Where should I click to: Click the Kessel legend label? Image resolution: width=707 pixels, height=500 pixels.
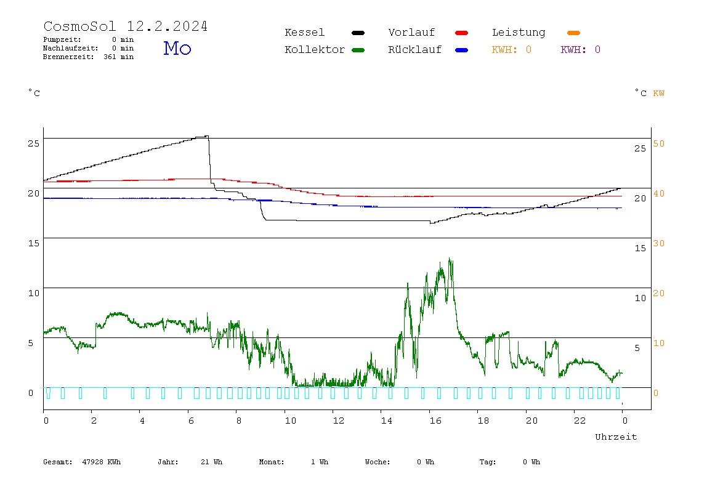tap(304, 33)
